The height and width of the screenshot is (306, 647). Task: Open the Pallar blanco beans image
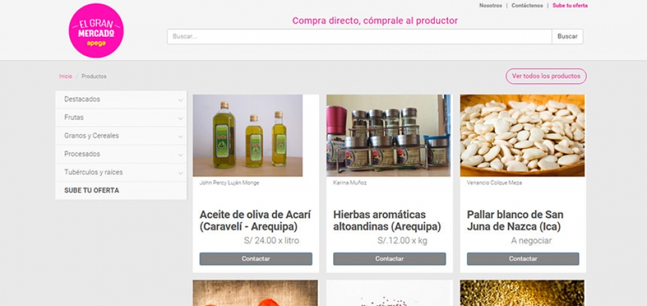point(522,136)
